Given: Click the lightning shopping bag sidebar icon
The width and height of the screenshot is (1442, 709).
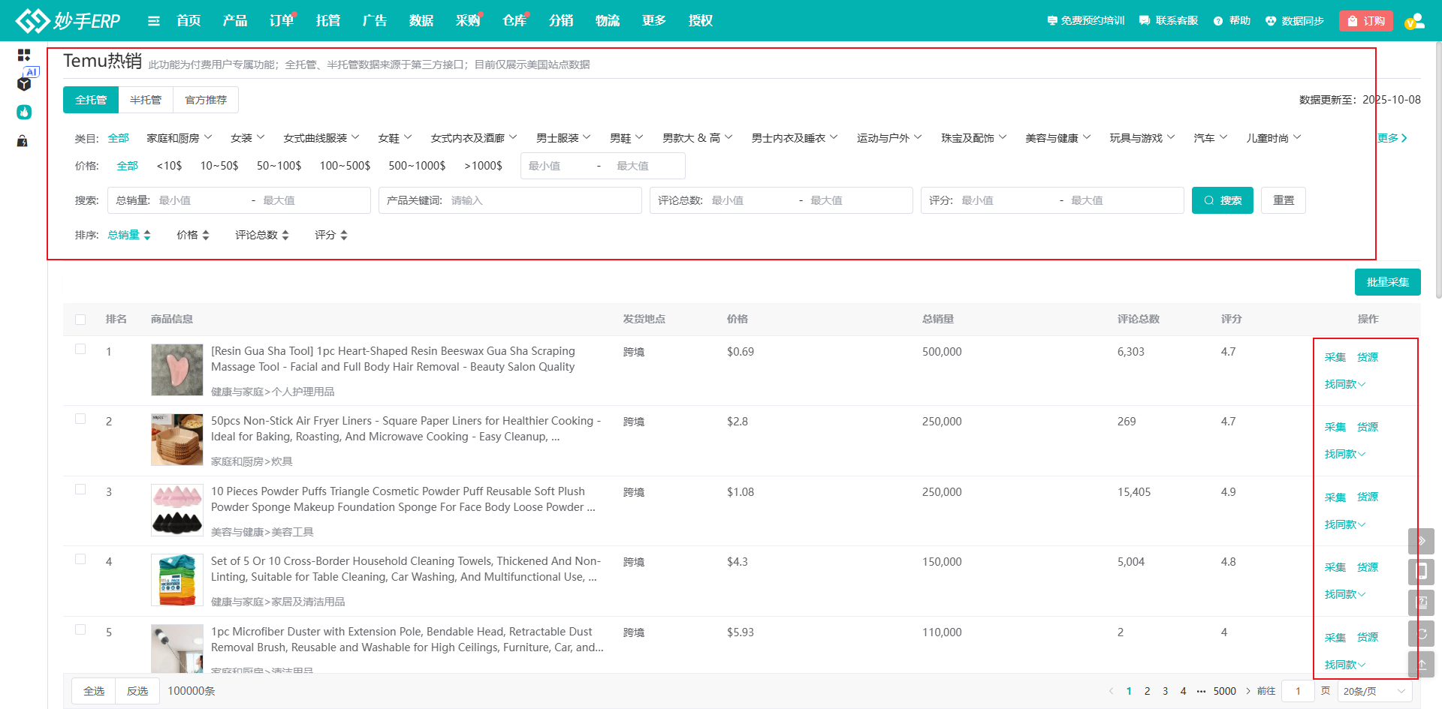Looking at the screenshot, I should (x=23, y=141).
